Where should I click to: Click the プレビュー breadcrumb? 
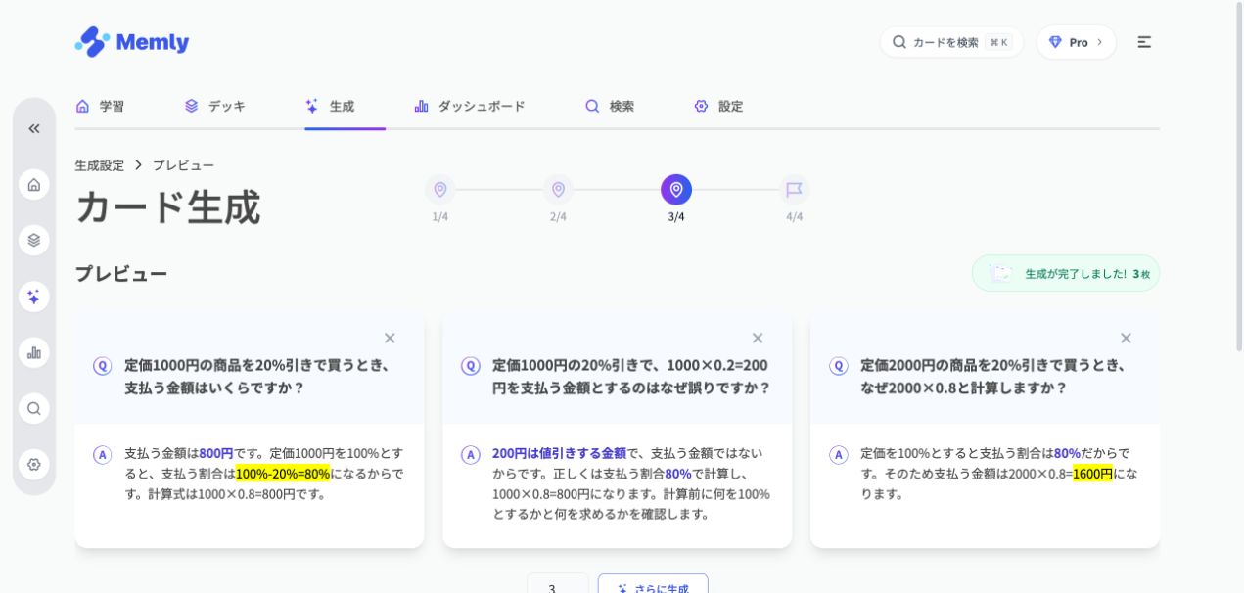(183, 165)
